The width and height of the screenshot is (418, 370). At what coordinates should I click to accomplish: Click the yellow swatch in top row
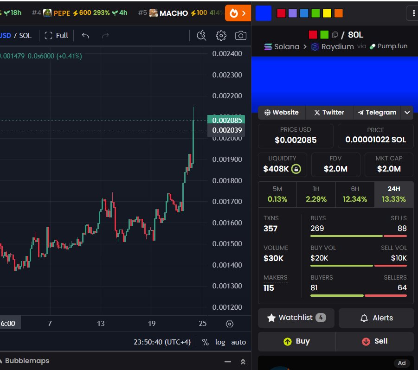pos(327,13)
